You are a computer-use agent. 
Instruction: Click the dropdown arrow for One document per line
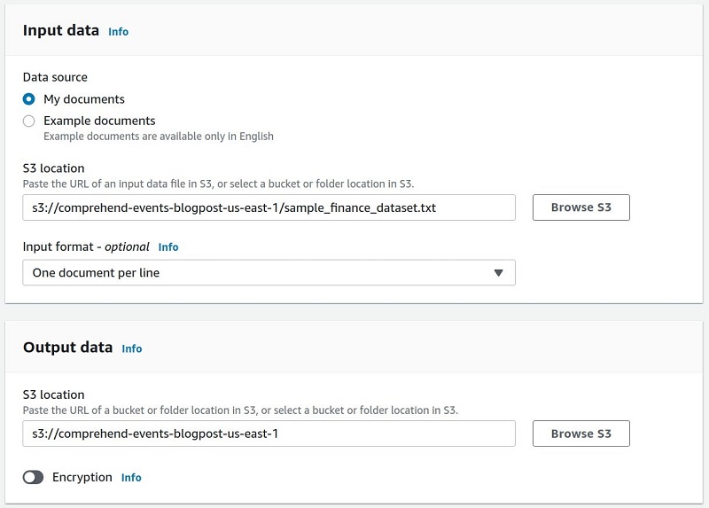point(498,273)
